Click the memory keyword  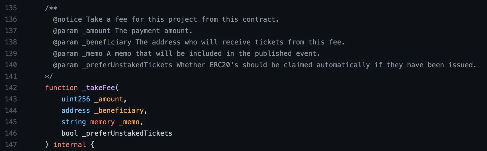[x=102, y=122]
